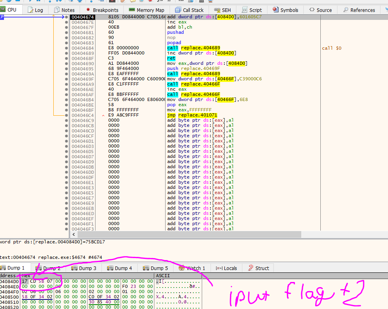Select the current instruction address 00404674
This screenshot has height=309, width=388.
tap(83, 17)
